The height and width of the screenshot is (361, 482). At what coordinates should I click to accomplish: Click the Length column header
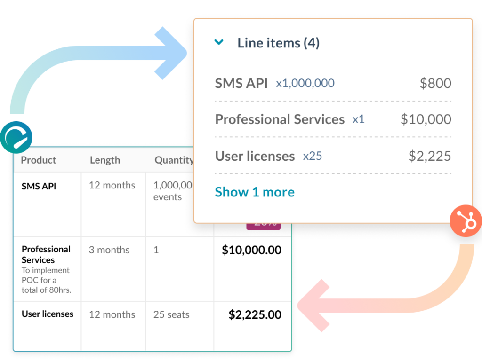[105, 160]
